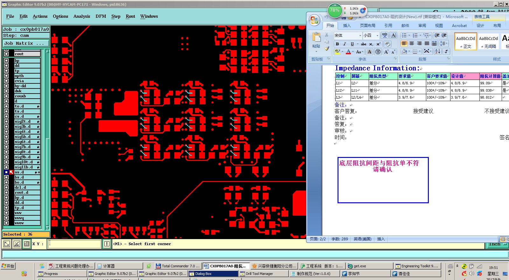Click the Superscript x² icon
The width and height of the screenshot is (509, 280).
378,44
